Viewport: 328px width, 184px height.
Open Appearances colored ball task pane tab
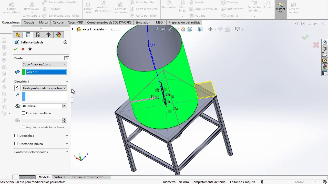tap(325, 67)
